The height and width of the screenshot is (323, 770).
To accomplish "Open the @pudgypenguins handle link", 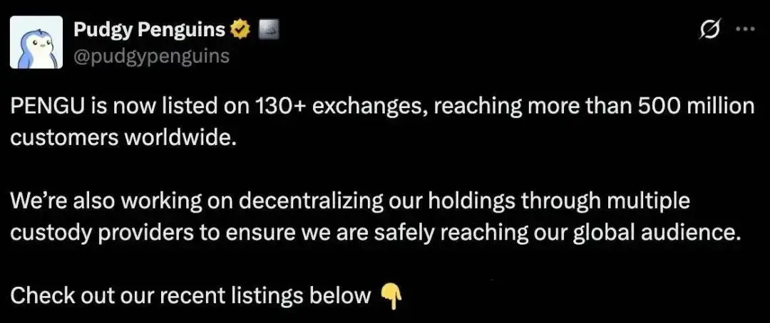I will [x=151, y=56].
